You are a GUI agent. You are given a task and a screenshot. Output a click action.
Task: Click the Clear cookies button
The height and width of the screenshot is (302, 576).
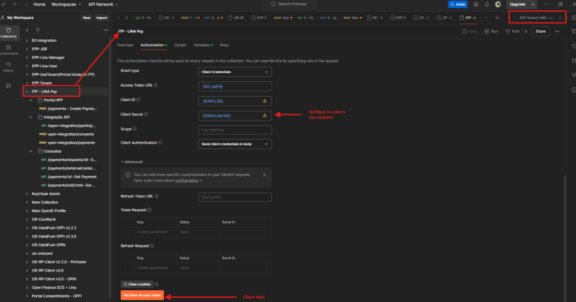coord(137,284)
